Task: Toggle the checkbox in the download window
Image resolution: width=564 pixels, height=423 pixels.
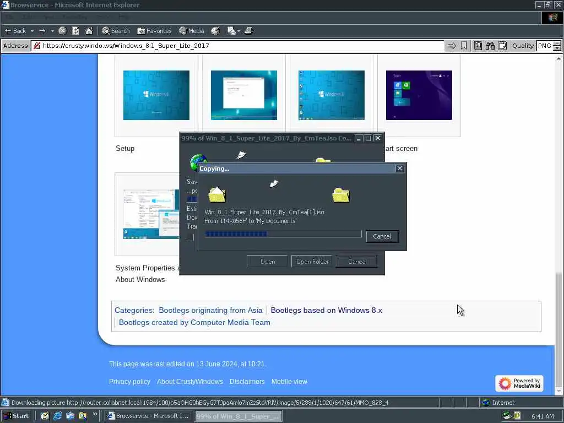Action: coord(190,237)
